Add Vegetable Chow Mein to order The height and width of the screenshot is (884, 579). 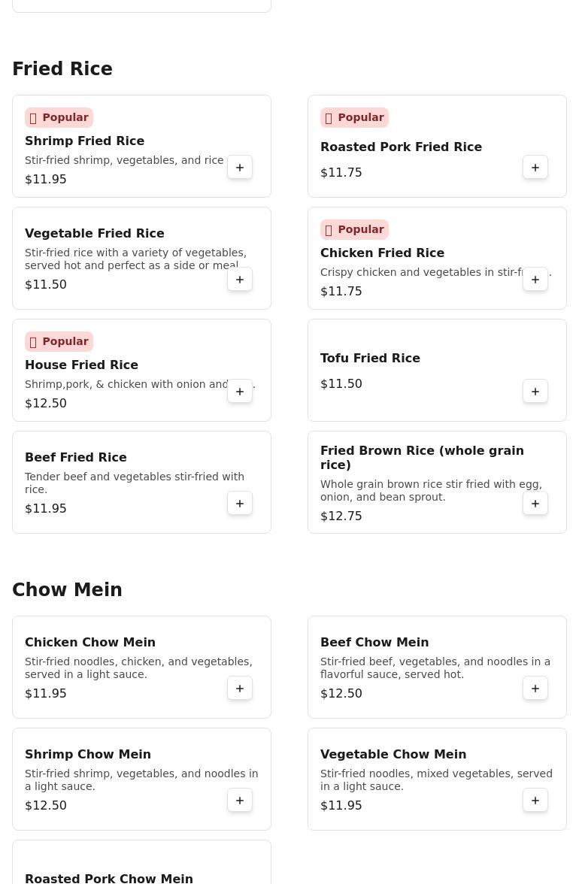point(535,801)
